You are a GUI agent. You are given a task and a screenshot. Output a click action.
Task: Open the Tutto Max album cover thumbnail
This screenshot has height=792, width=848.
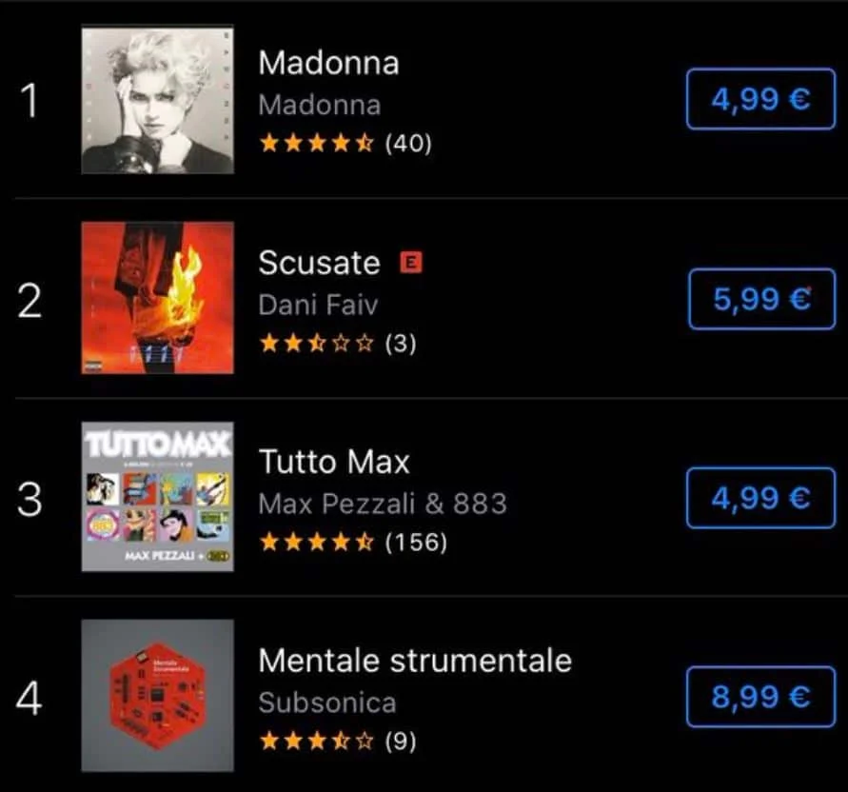(x=157, y=496)
